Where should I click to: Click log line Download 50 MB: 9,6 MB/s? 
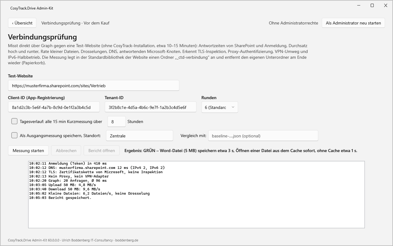click(x=65, y=189)
